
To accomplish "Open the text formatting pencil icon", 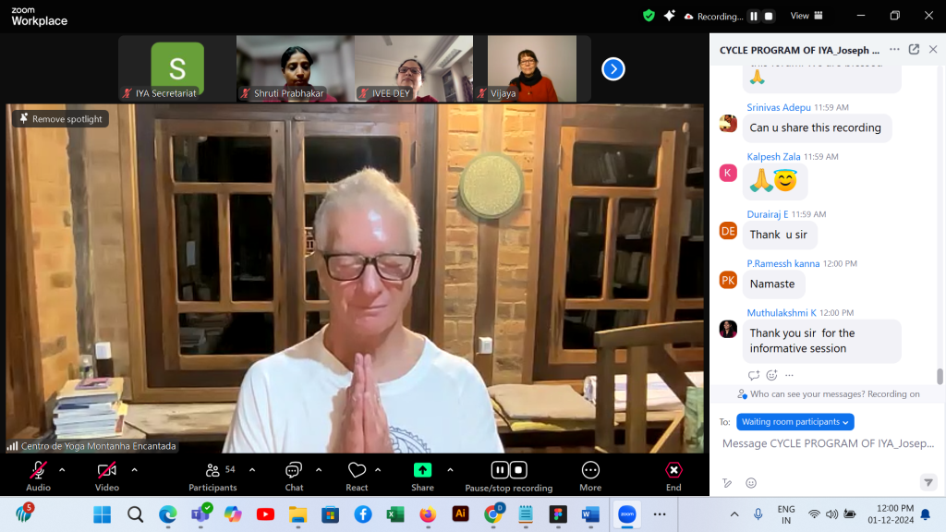I will 727,483.
